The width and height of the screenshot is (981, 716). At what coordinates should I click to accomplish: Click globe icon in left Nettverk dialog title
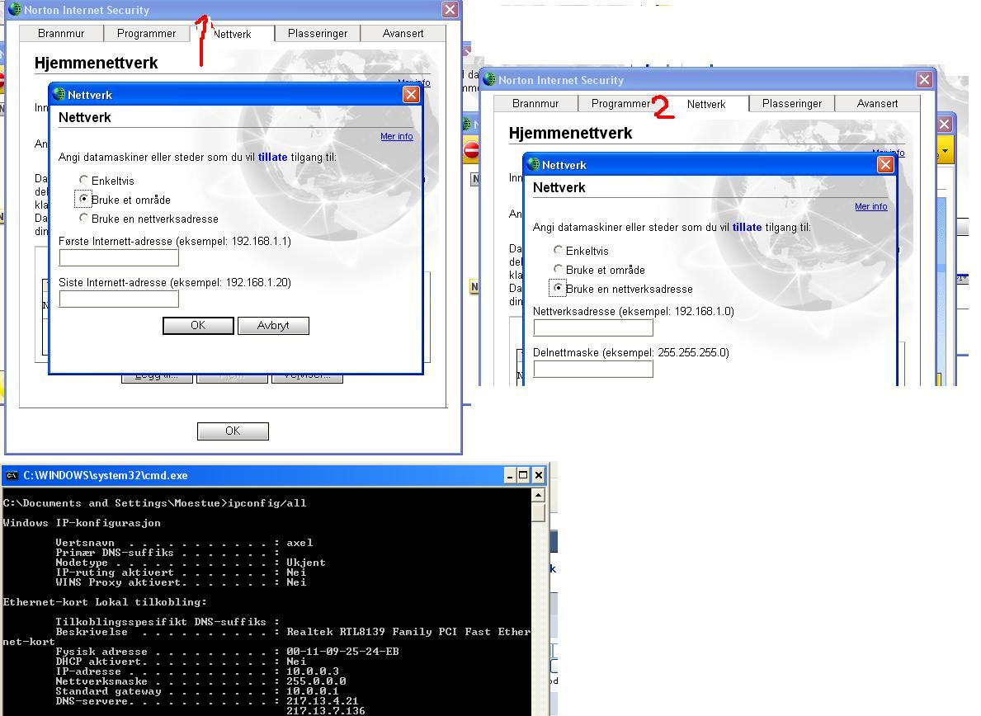(59, 94)
